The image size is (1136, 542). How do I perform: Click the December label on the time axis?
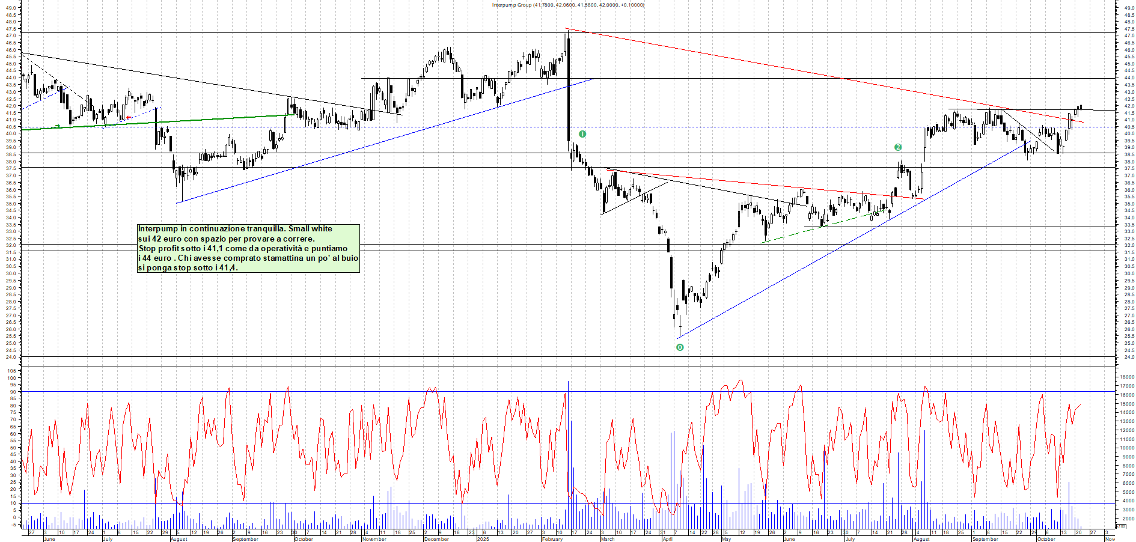coord(436,539)
